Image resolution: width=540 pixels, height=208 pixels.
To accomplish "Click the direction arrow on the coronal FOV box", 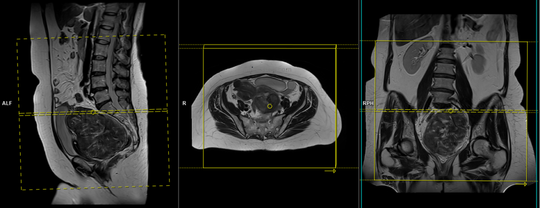I will point(521,184).
